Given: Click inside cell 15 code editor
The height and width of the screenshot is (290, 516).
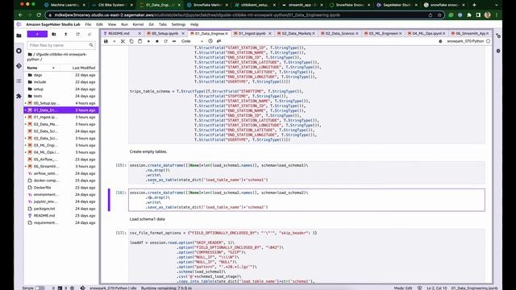Looking at the screenshot, I should (x=306, y=172).
